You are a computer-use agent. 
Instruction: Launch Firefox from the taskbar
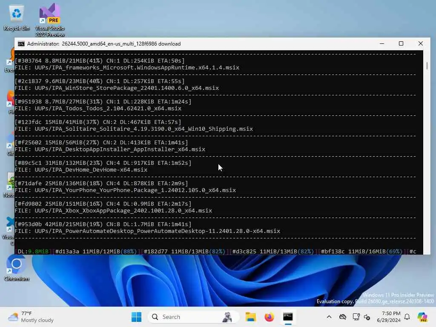[x=269, y=317]
